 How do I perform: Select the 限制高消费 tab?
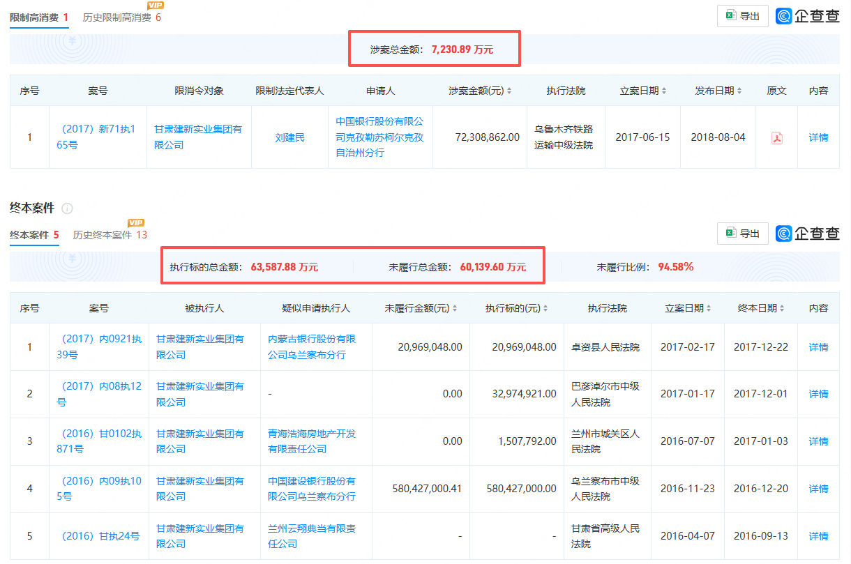pyautogui.click(x=38, y=17)
